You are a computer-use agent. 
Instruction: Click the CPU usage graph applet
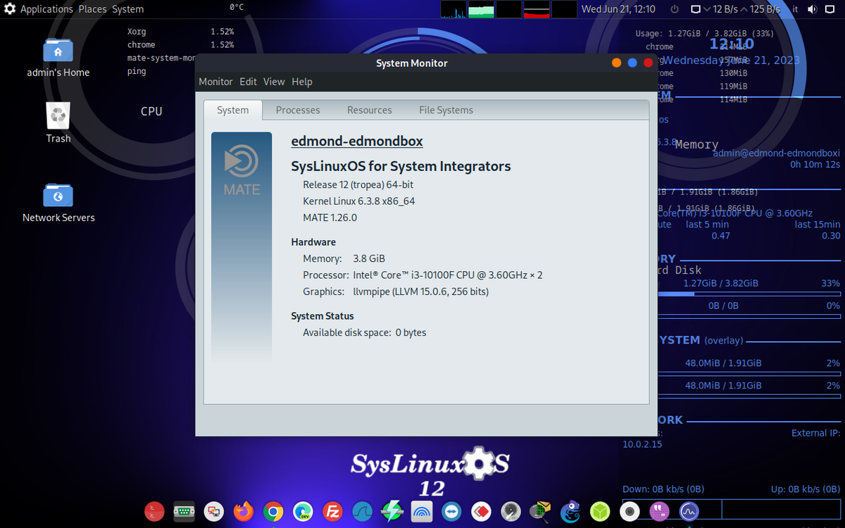coord(453,9)
